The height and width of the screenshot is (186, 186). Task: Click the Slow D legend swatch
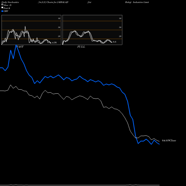2,4
